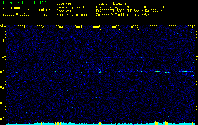This screenshot has height=125, width=198.
Task: Click the meteor echo burst near 0005
Action: (100, 71)
